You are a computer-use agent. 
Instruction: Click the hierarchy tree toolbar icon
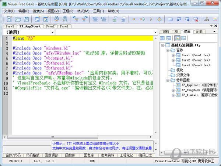click(x=207, y=19)
